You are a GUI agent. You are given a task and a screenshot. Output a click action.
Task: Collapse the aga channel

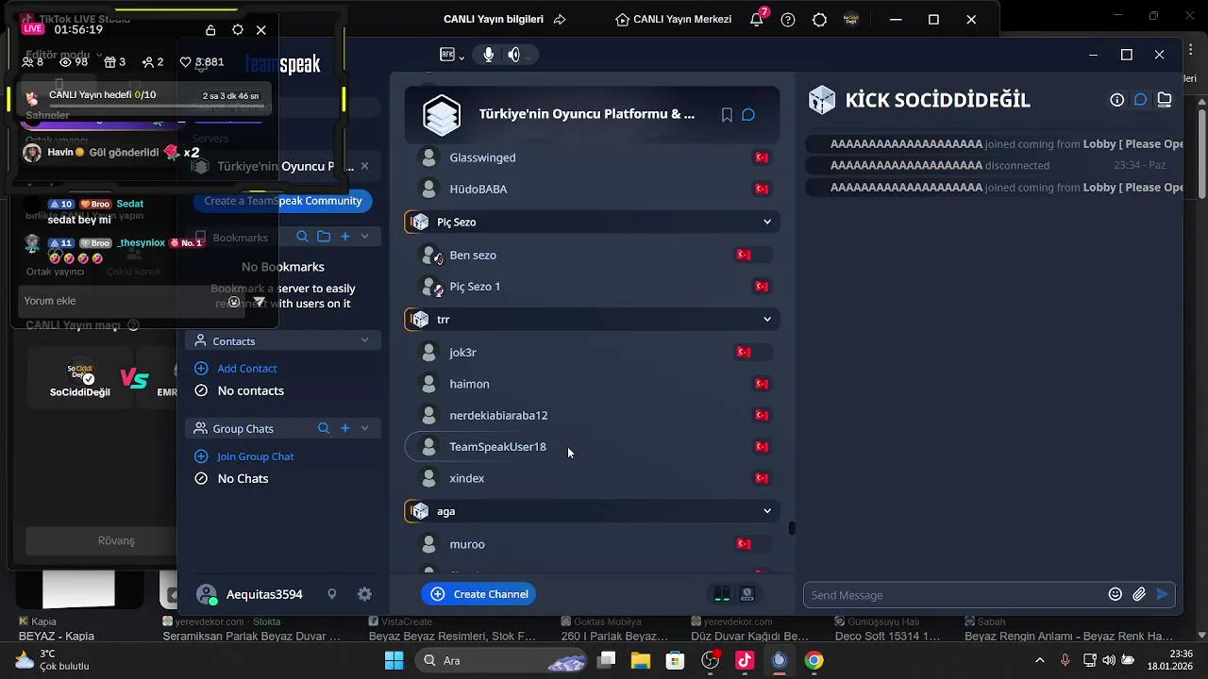[767, 511]
